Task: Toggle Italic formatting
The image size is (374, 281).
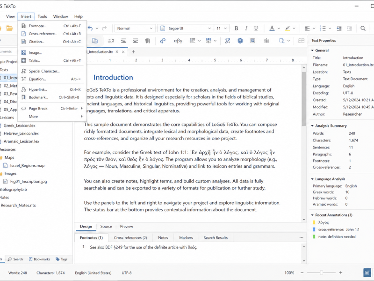Action: point(246,28)
